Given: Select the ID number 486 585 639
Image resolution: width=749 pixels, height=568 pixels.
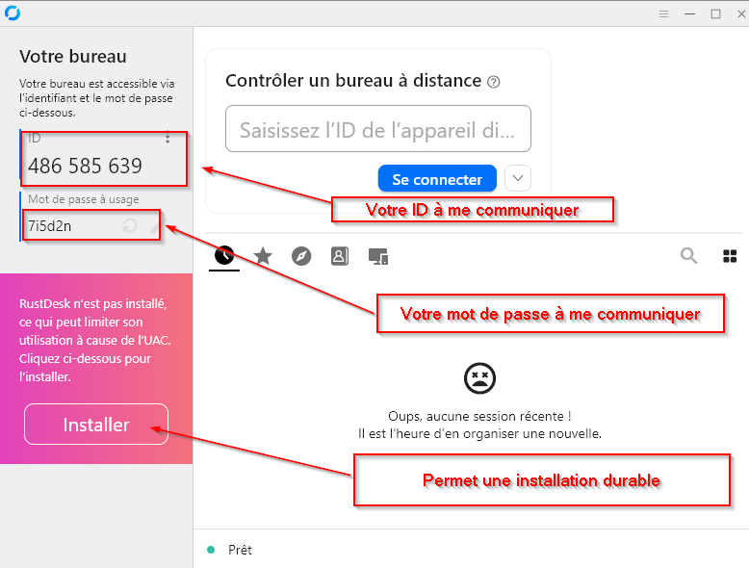Looking at the screenshot, I should tap(85, 167).
